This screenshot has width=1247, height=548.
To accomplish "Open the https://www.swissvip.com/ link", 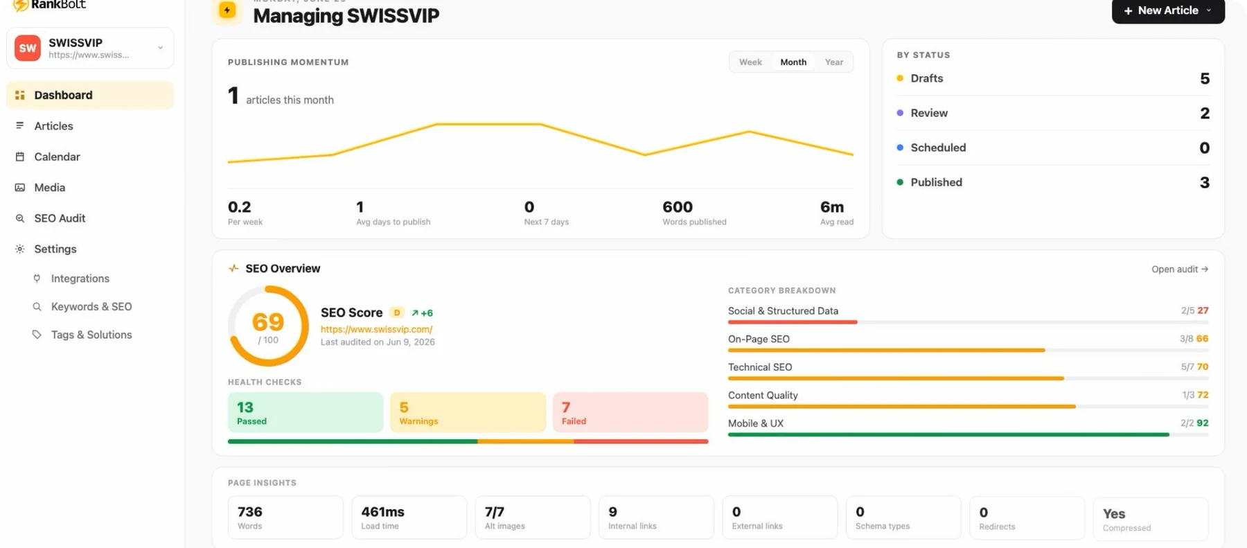I will [x=376, y=329].
